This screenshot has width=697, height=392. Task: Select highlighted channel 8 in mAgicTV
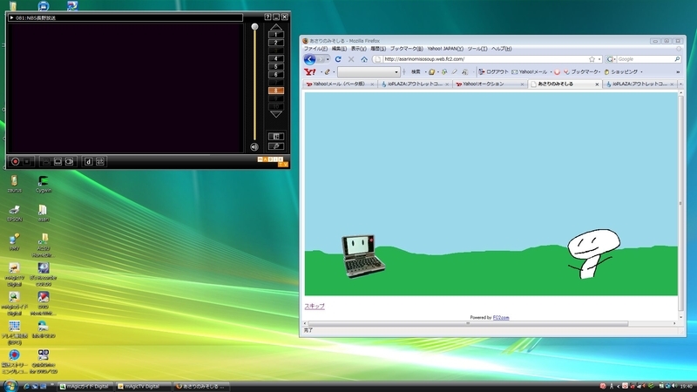(276, 91)
